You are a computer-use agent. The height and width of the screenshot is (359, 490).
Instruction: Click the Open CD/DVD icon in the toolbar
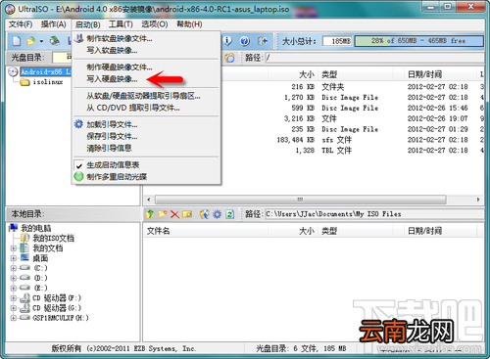(55, 41)
